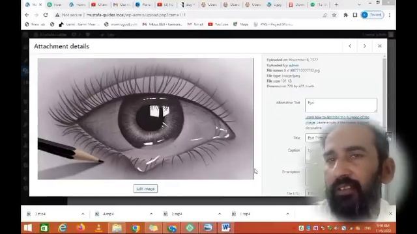Show the next attachment with the right arrow

(365, 46)
